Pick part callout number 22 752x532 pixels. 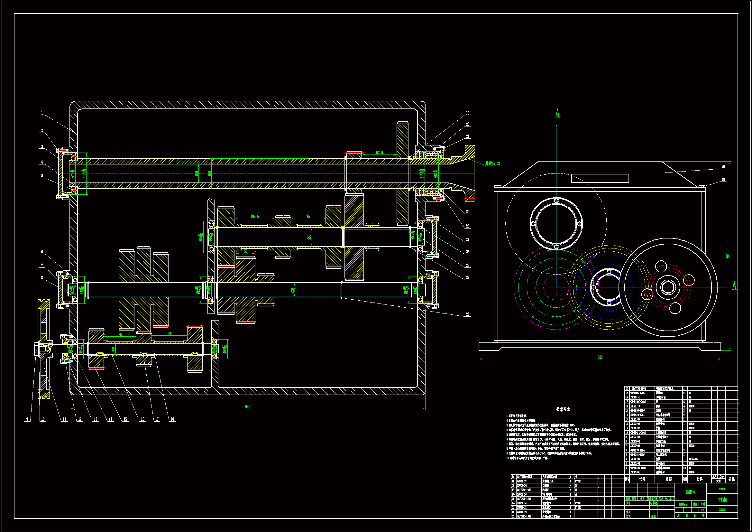coord(468,212)
